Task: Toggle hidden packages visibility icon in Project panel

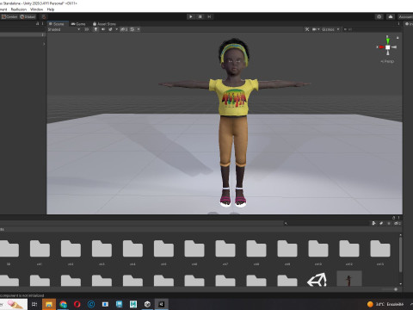Action: (397, 223)
